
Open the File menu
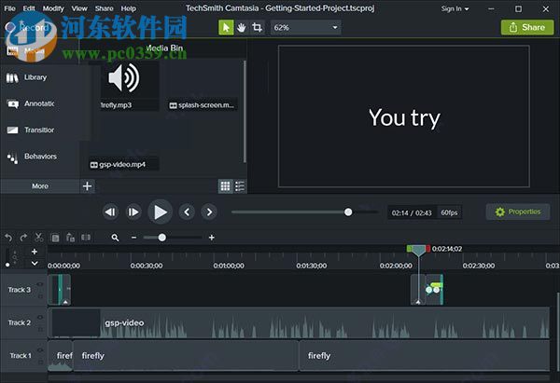pyautogui.click(x=9, y=8)
